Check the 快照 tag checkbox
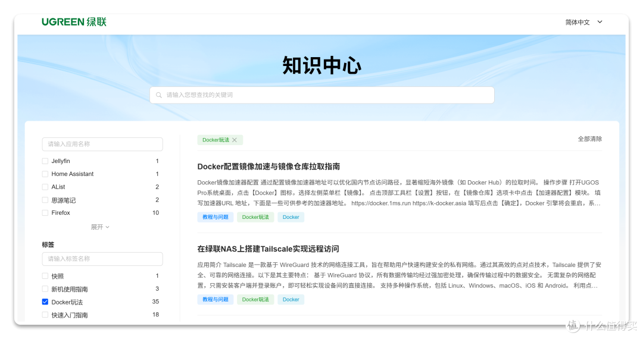Screen dimensions: 643x339 pos(45,276)
